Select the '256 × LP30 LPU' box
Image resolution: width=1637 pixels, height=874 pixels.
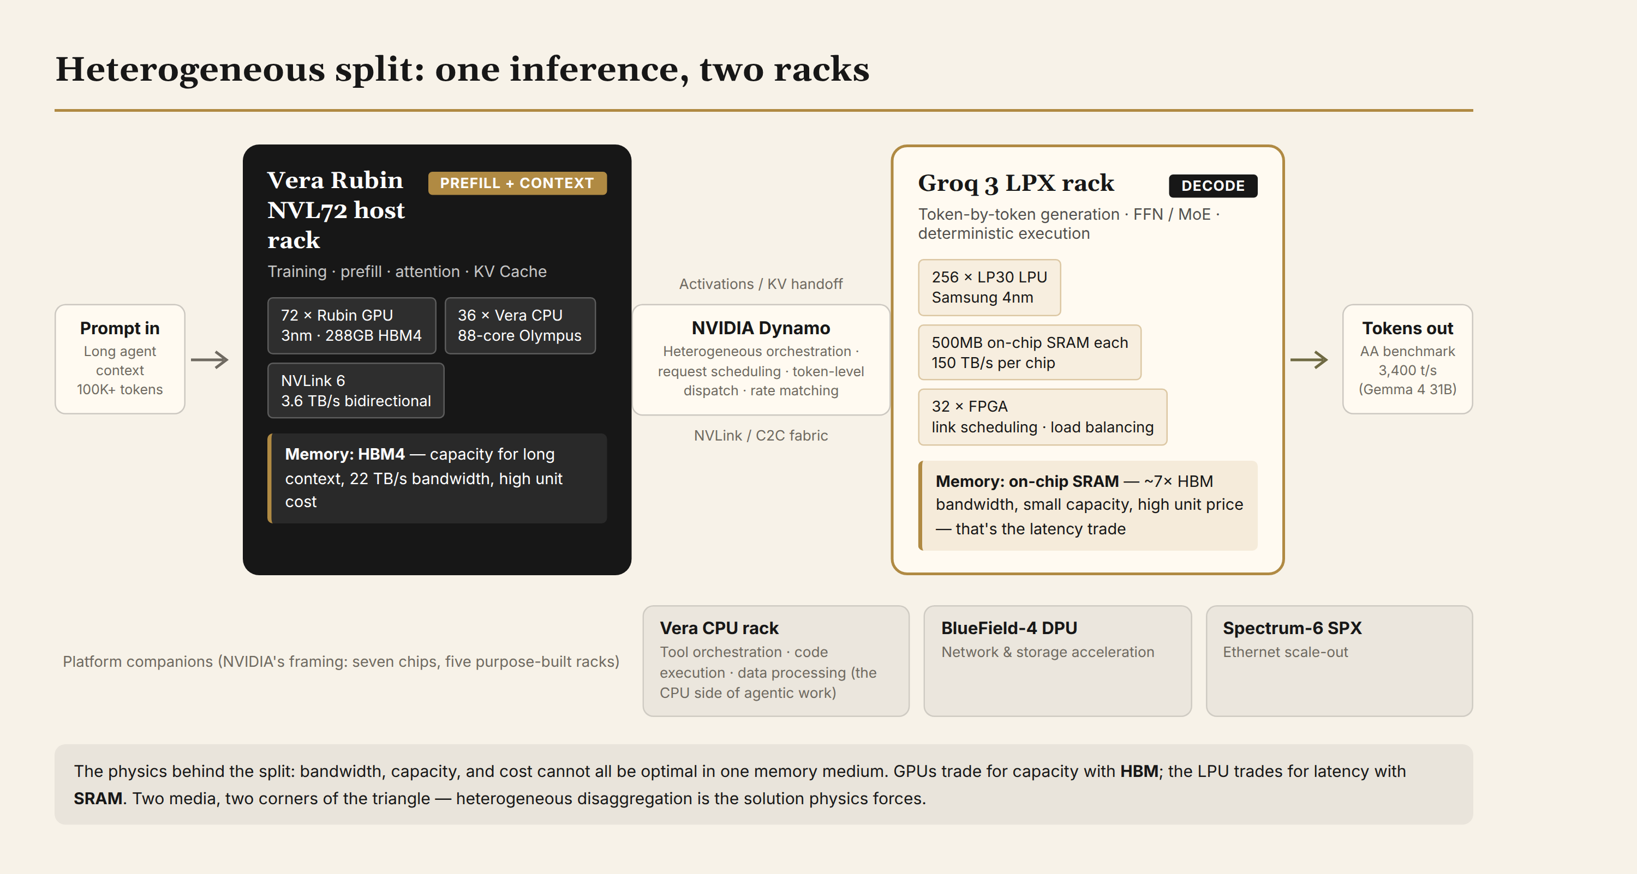989,287
